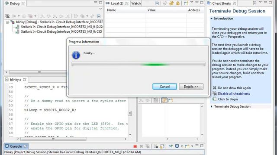Collapse all items in Cheat Sheets view

[x=254, y=3]
